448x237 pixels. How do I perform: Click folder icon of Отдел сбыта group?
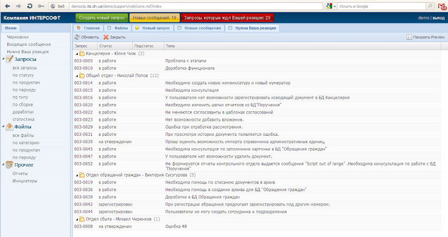coord(82,219)
